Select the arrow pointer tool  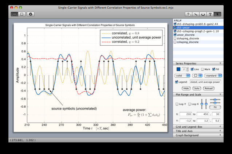point(218,14)
